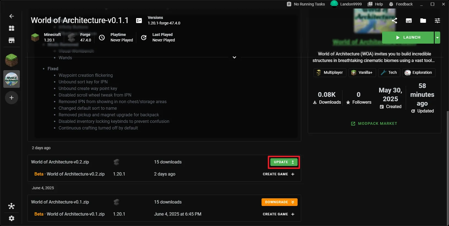Click the share icon in header
This screenshot has height=226, width=449.
(x=394, y=21)
